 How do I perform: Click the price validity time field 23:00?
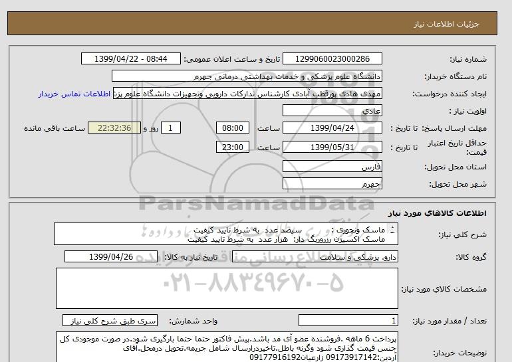pos(233,147)
